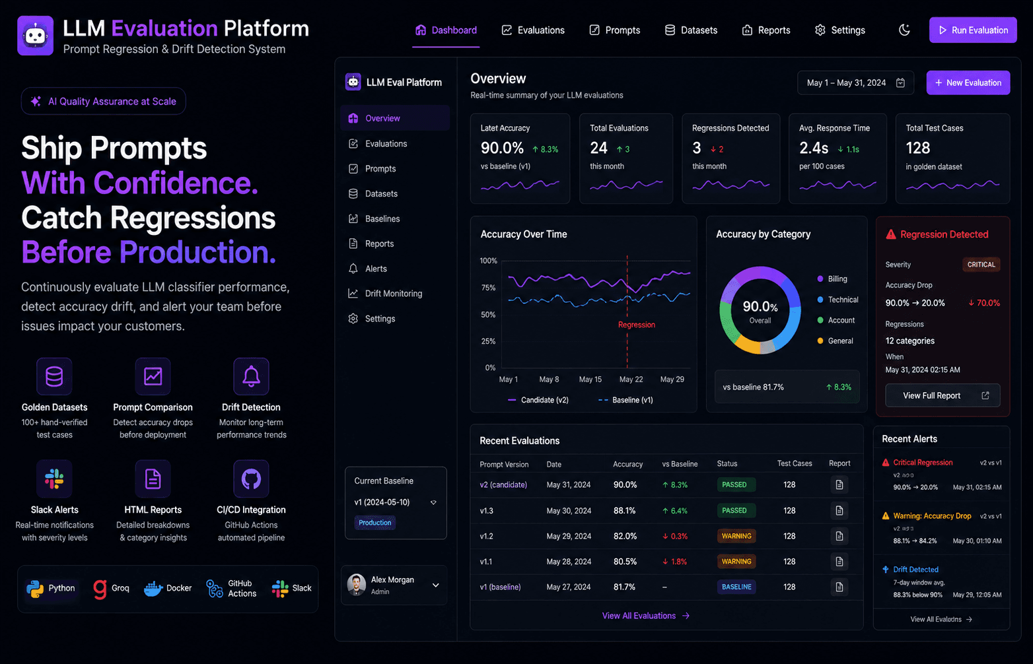Viewport: 1033px width, 664px height.
Task: Click the robot logo beside LLM Evaluation Platform
Action: click(35, 36)
